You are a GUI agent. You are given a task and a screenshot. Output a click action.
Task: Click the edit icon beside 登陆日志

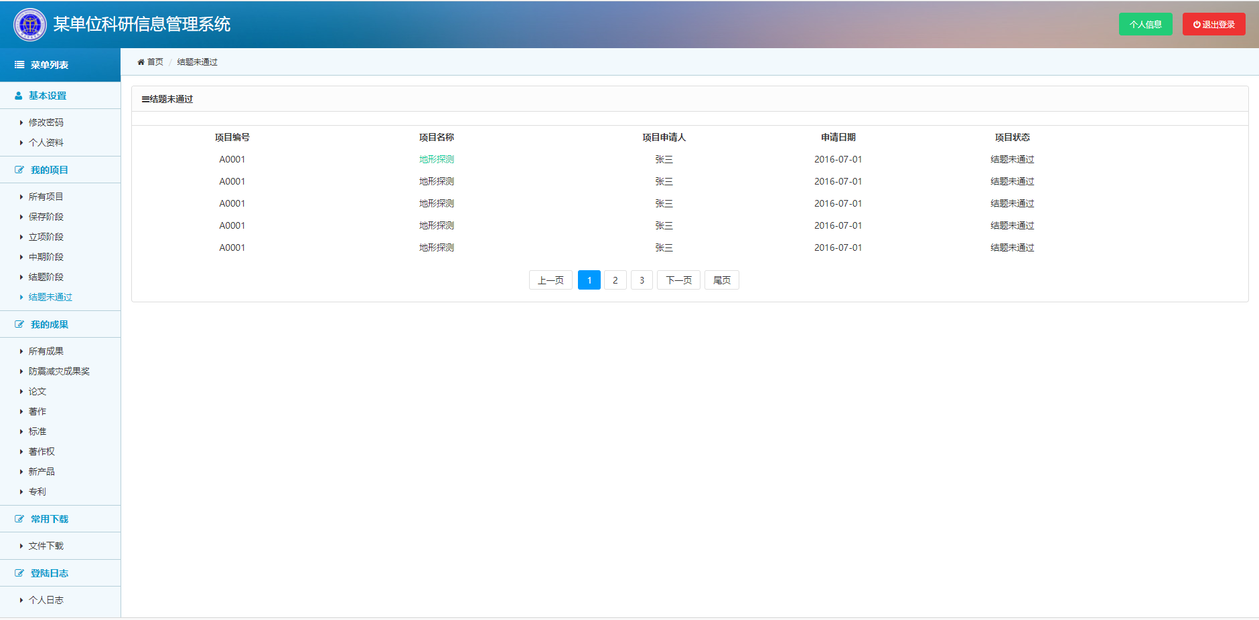click(x=19, y=573)
